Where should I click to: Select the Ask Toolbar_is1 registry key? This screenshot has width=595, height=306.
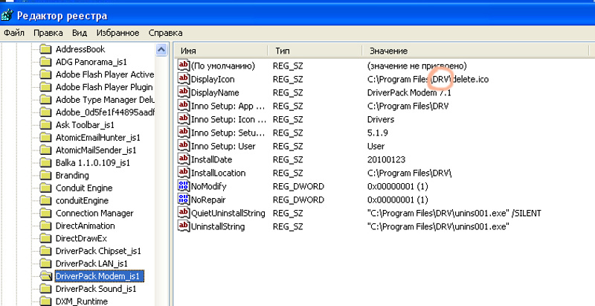tap(85, 124)
